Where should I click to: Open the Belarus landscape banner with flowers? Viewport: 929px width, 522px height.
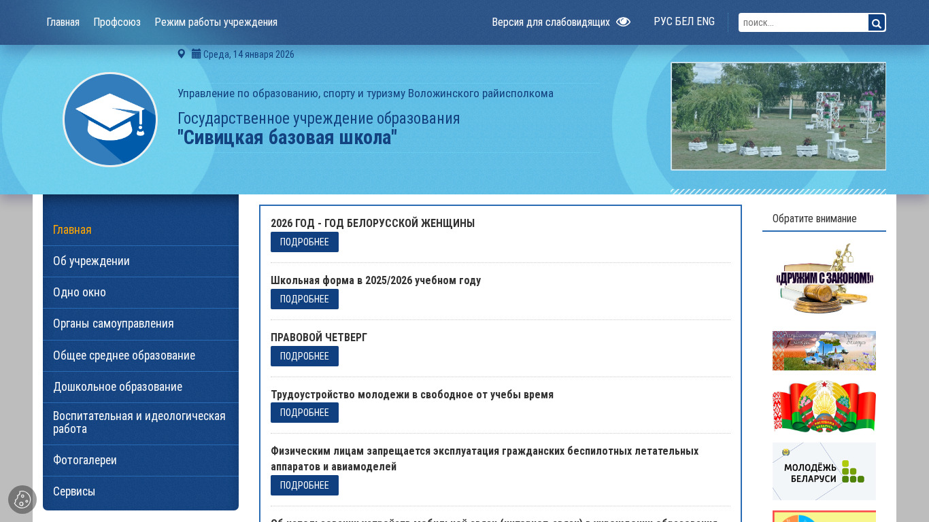click(824, 351)
